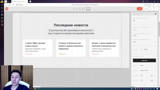Click the question mark help button
The image size is (160, 90).
coord(151,9)
